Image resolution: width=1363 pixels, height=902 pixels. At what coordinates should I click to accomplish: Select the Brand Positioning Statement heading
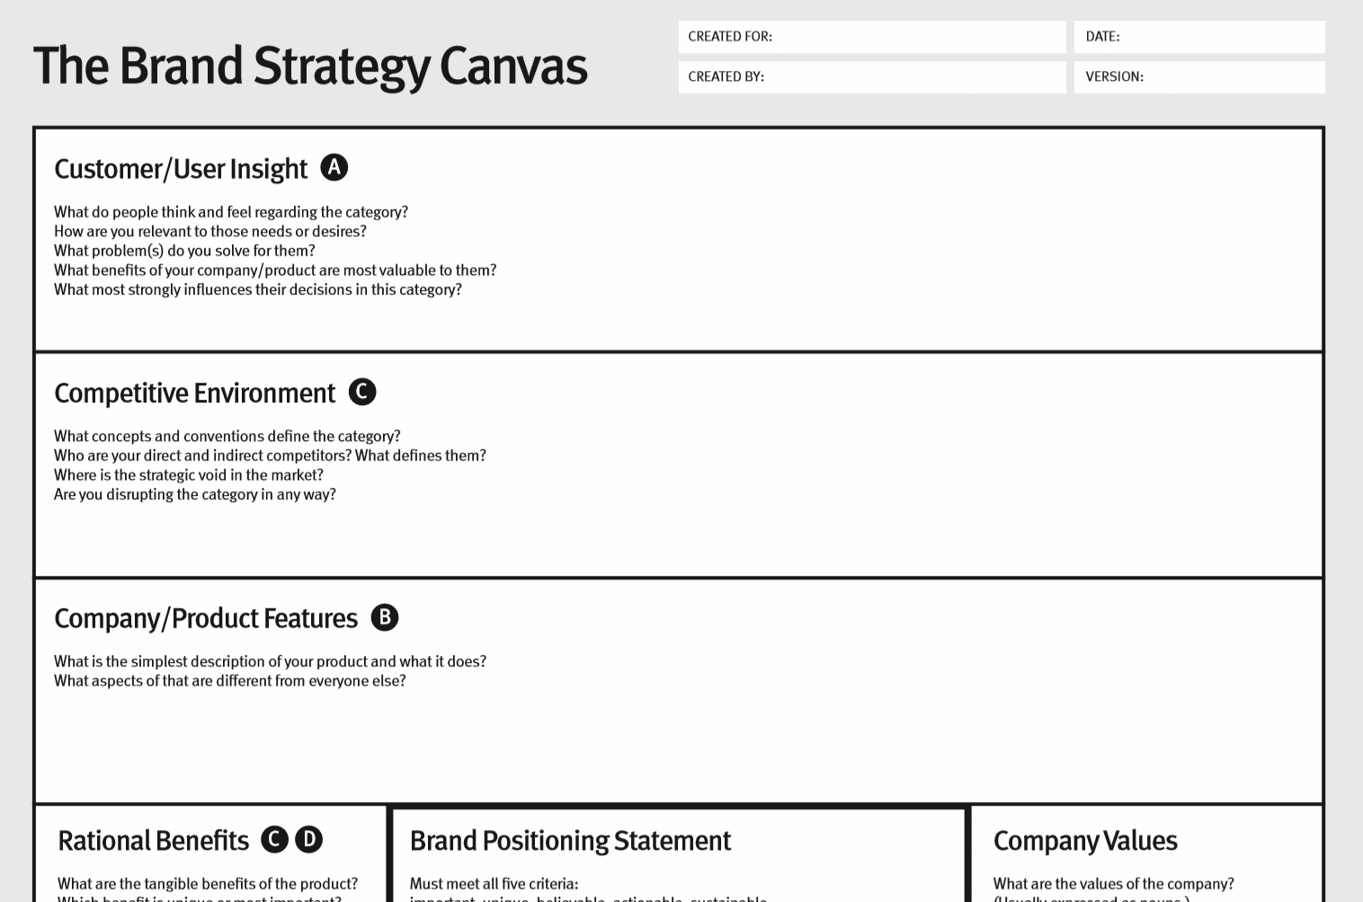point(570,841)
